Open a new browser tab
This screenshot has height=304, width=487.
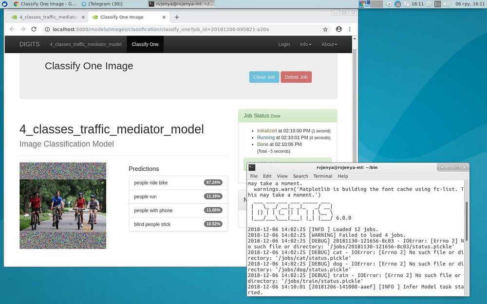click(177, 18)
